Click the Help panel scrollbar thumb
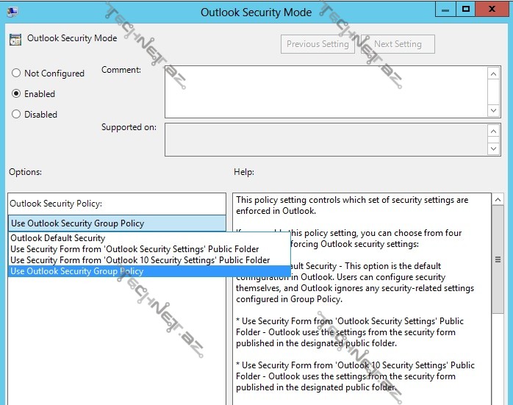 click(498, 259)
